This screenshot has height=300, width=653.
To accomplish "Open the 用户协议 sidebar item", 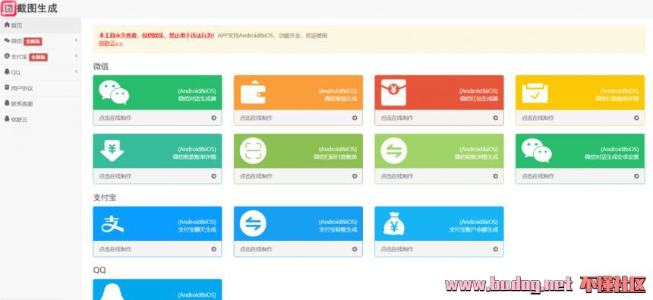I will [x=40, y=88].
